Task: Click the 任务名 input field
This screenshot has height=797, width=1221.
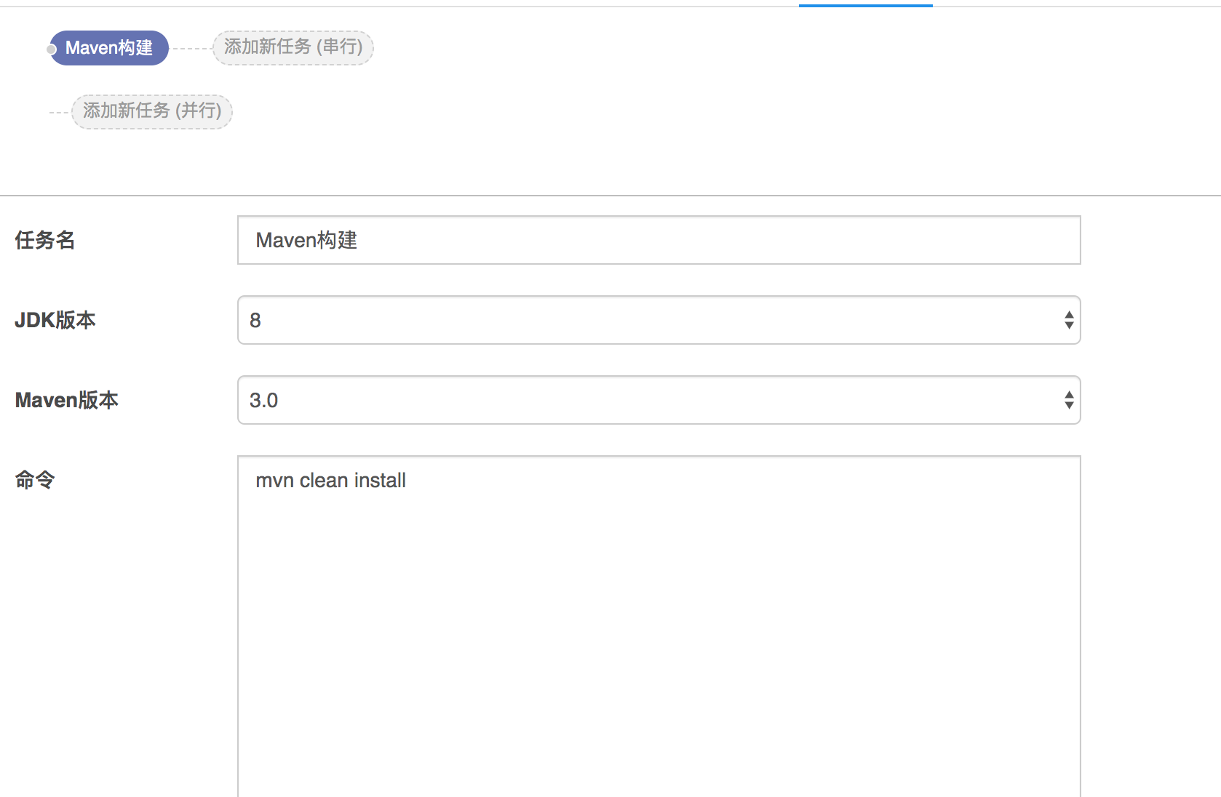Action: [x=659, y=240]
